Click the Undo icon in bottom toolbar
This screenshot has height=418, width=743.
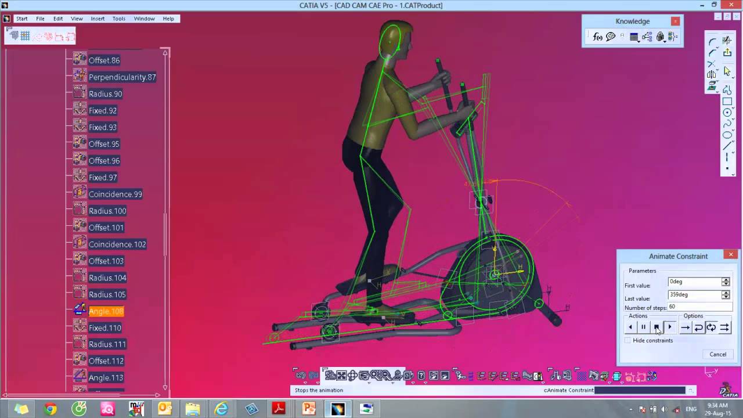(x=300, y=376)
